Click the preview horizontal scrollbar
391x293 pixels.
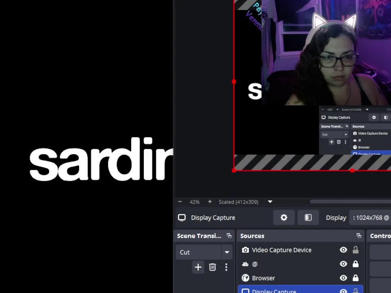[350, 201]
